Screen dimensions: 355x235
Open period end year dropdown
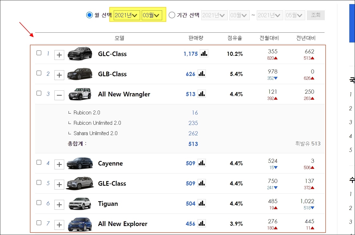(270, 15)
